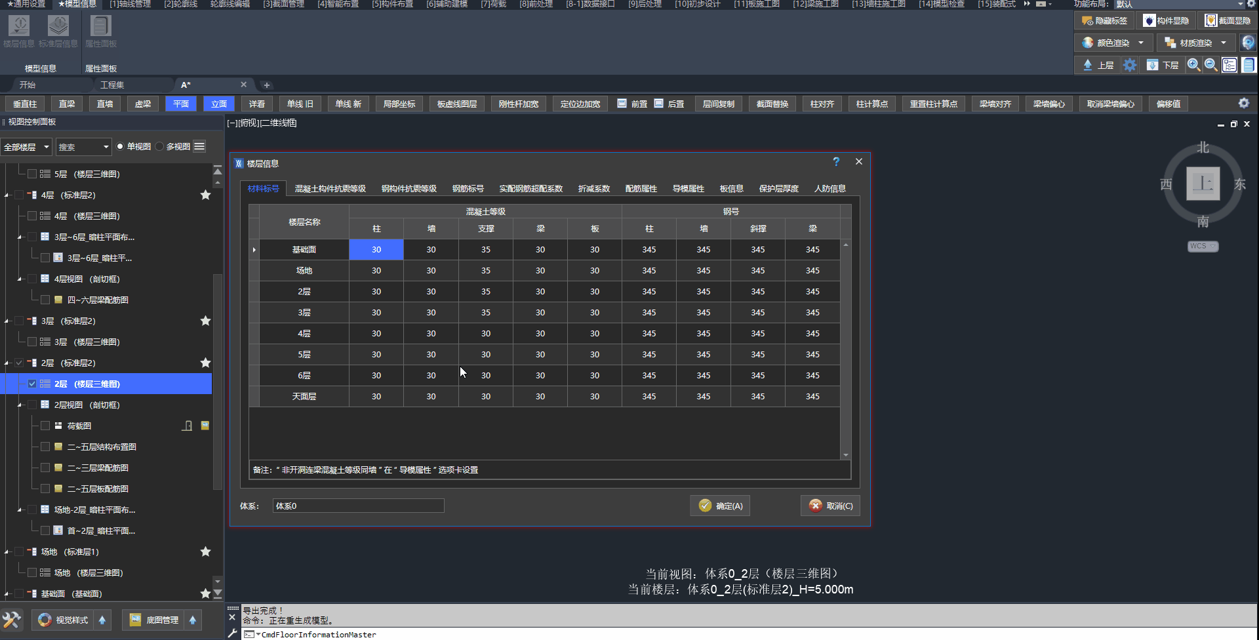The height and width of the screenshot is (640, 1259).
Task: Open the 保护层厚度 tab
Action: (778, 188)
